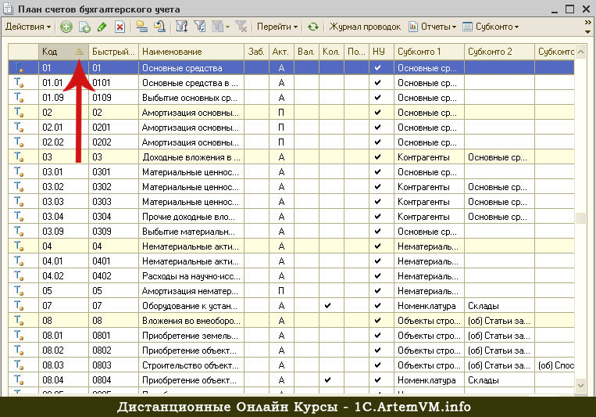
Task: Click the vertical scrollbar down arrow
Action: tap(580, 386)
